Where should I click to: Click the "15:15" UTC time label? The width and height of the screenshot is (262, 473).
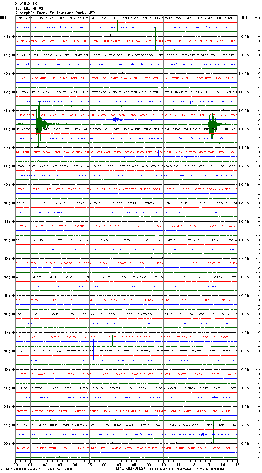244,166
